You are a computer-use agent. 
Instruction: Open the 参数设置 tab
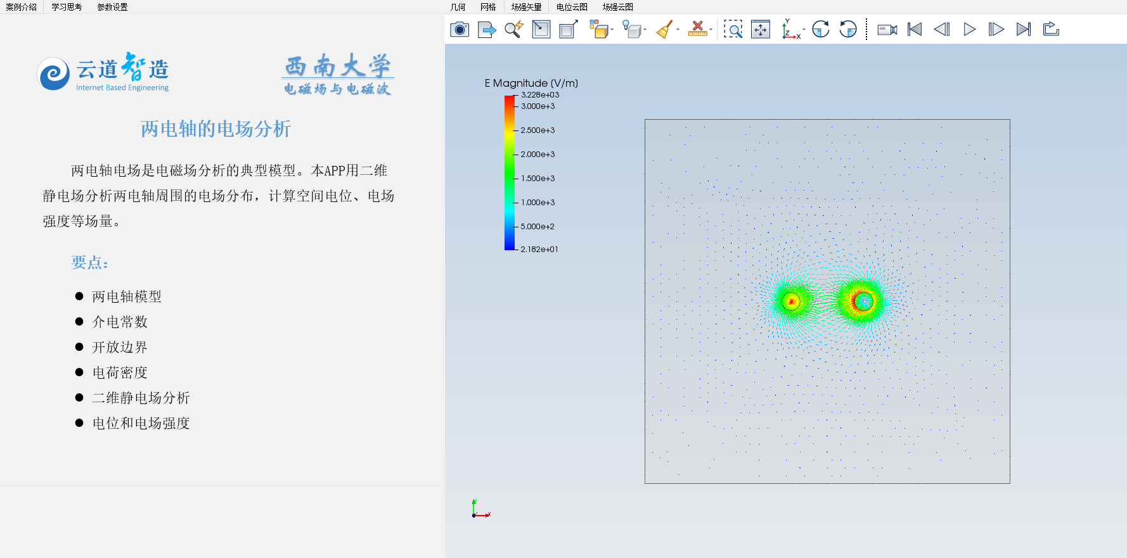tap(113, 7)
